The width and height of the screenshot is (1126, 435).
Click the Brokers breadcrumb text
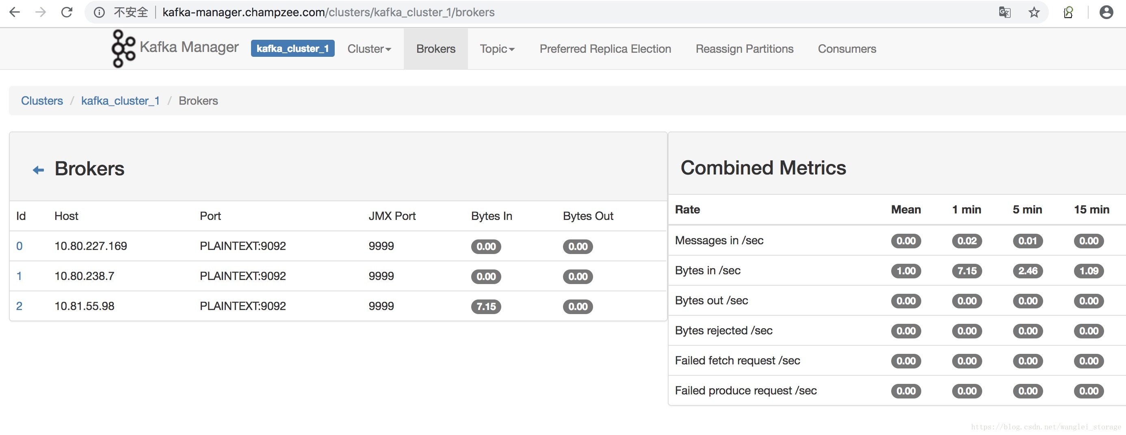[198, 101]
